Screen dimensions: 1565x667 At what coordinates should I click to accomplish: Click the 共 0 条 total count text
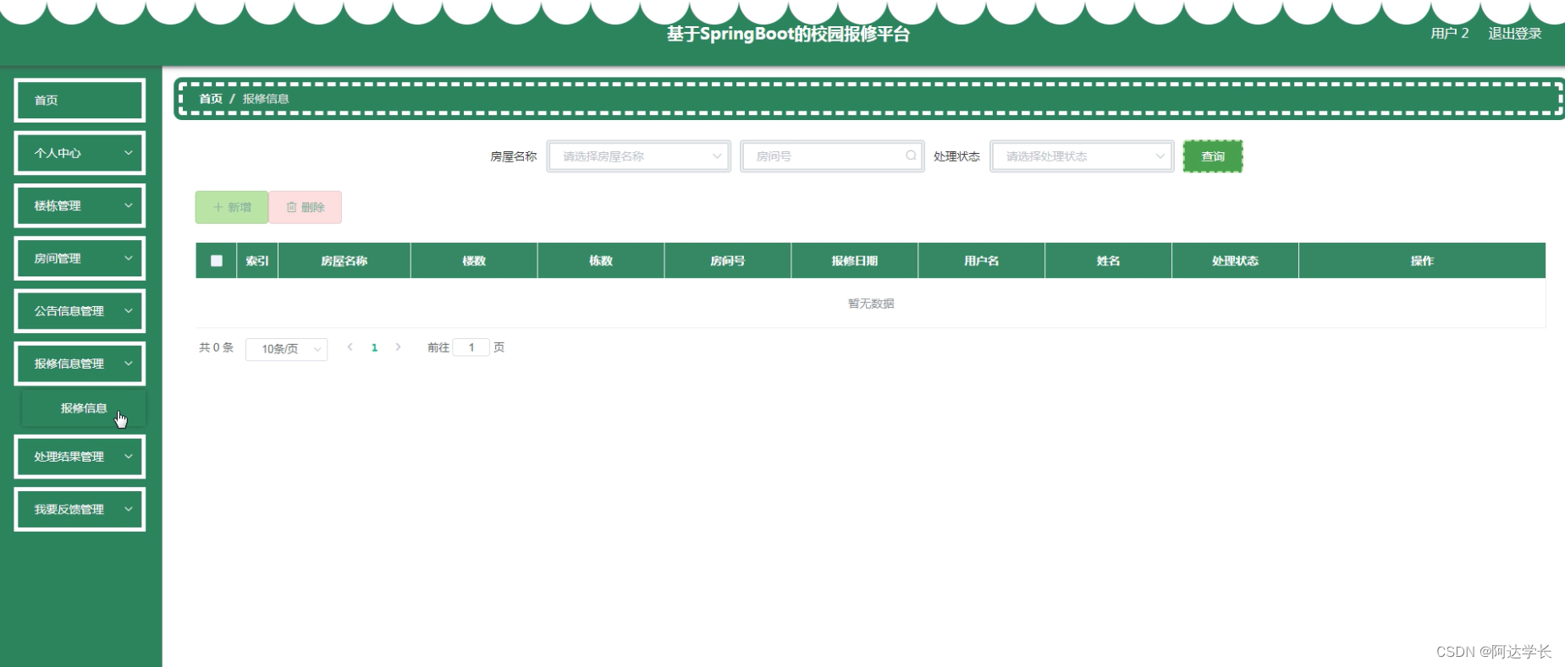(216, 347)
